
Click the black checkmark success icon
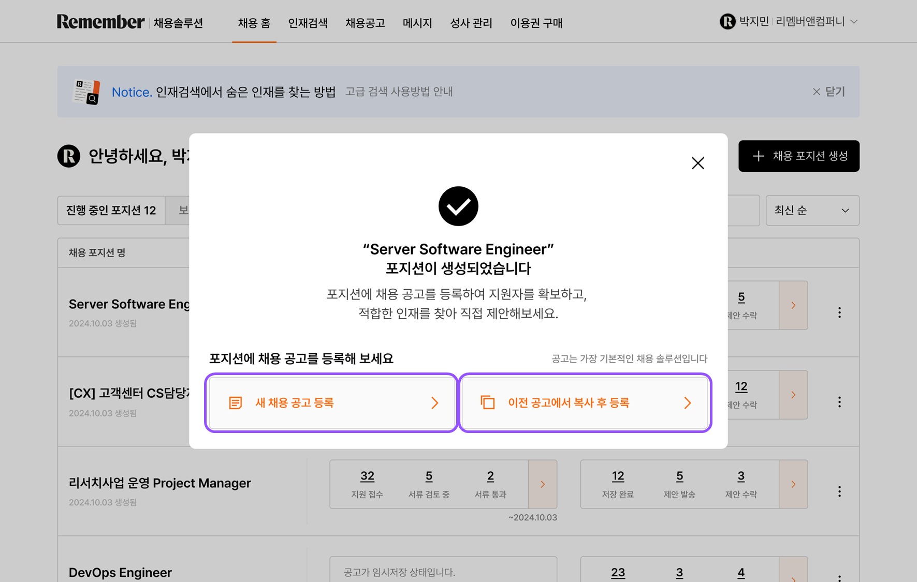coord(458,206)
